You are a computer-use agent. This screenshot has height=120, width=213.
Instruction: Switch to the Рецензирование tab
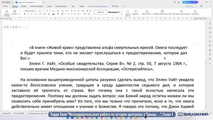tap(61, 6)
